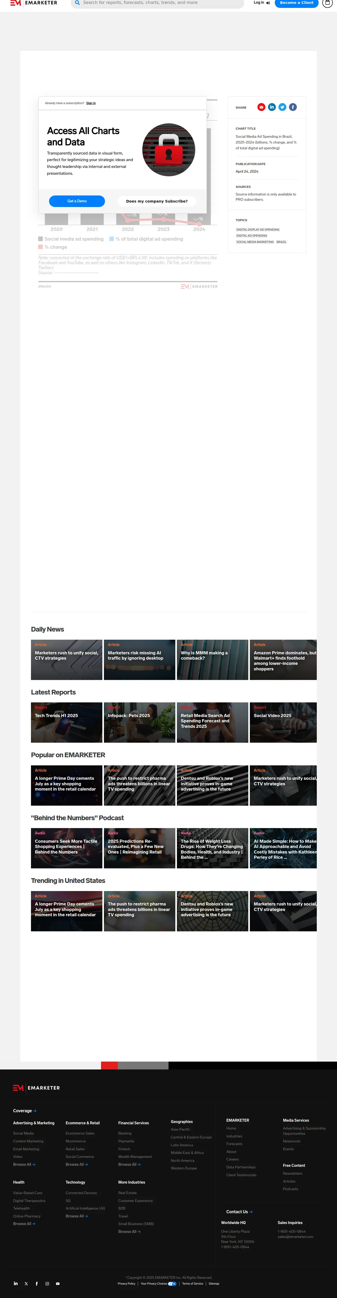Click sales@emarketer.com email link

[295, 1237]
